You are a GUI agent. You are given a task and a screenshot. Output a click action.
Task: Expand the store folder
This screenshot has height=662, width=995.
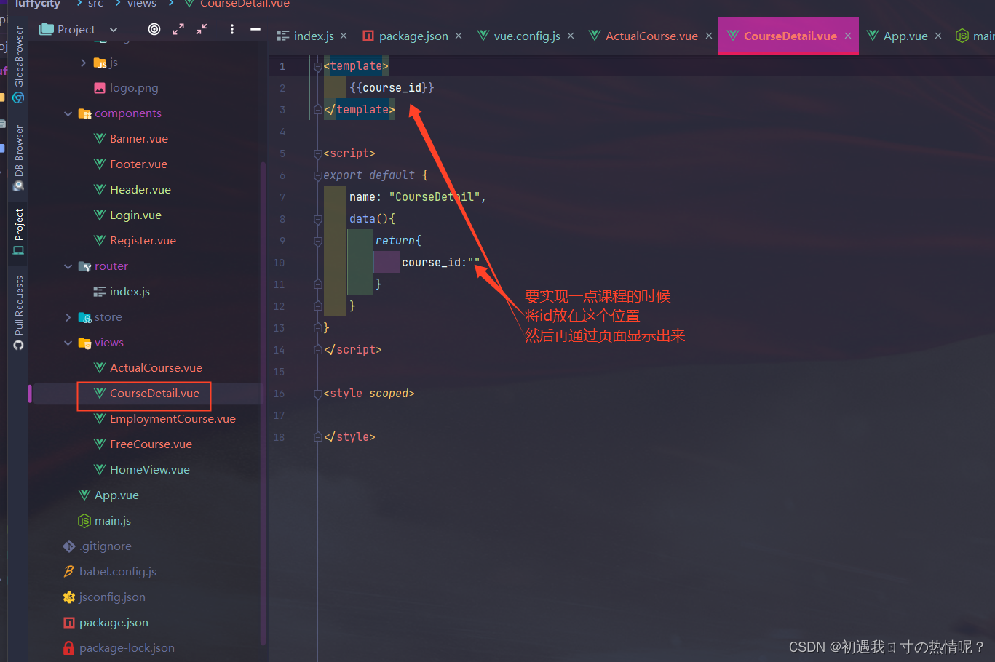point(68,317)
